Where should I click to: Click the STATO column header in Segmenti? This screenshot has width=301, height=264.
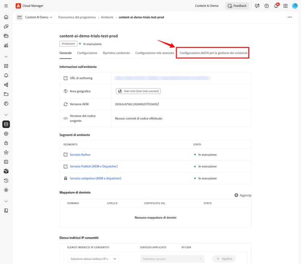point(197,144)
